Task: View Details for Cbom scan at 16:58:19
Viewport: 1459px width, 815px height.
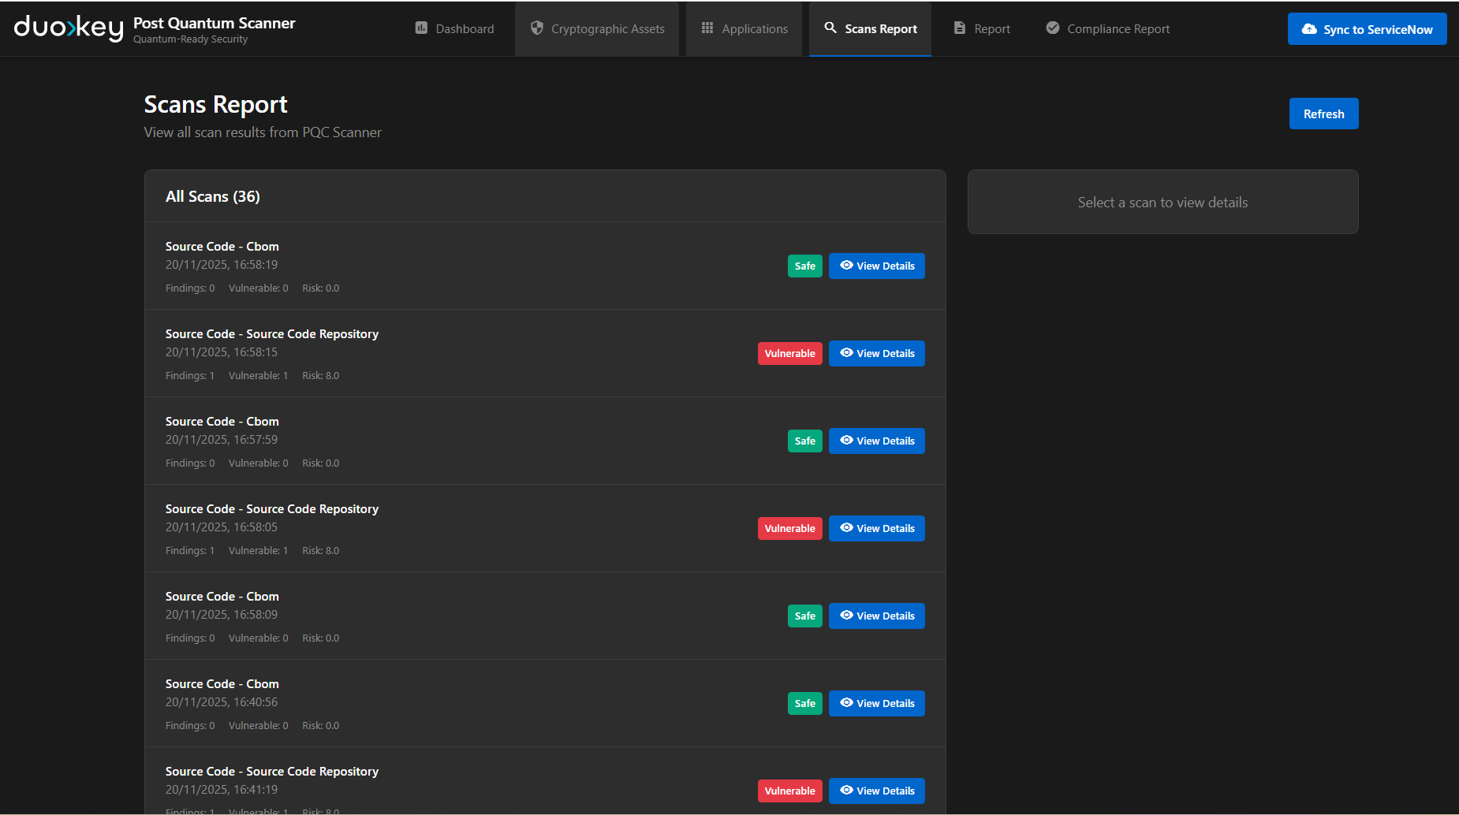Action: [x=876, y=266]
